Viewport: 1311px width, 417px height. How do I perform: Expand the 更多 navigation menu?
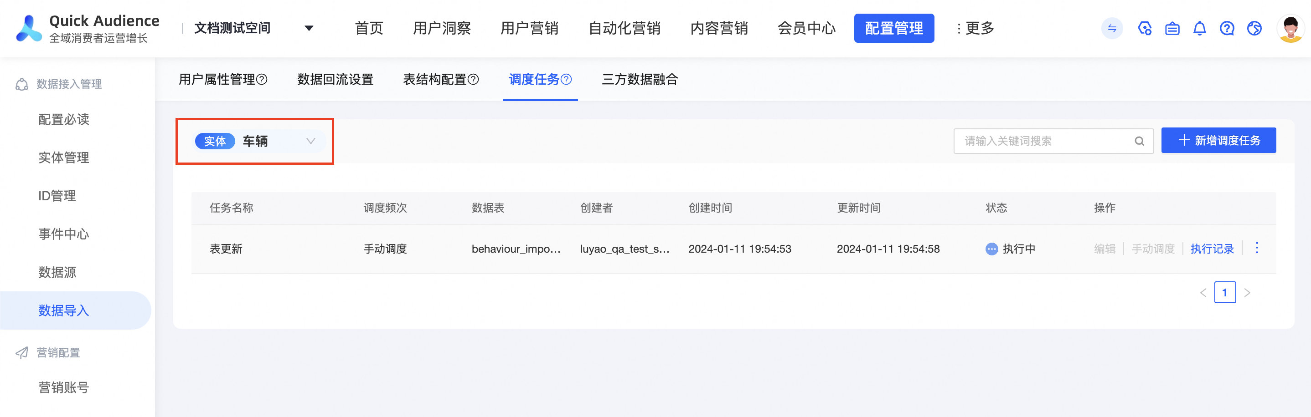click(x=975, y=29)
